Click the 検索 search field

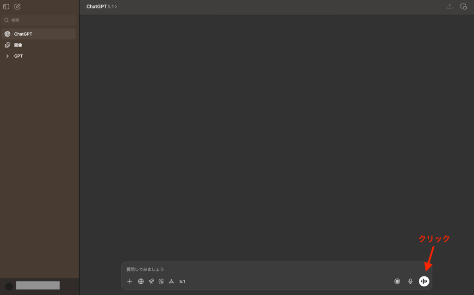coord(39,20)
